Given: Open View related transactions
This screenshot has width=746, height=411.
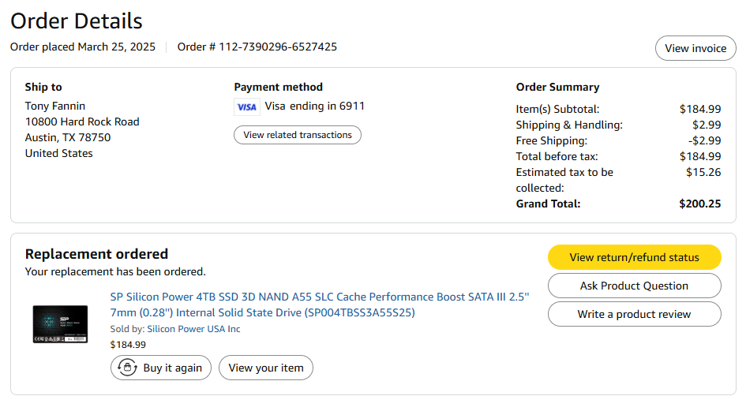Looking at the screenshot, I should point(298,135).
